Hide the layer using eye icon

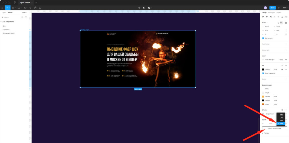click(x=286, y=60)
